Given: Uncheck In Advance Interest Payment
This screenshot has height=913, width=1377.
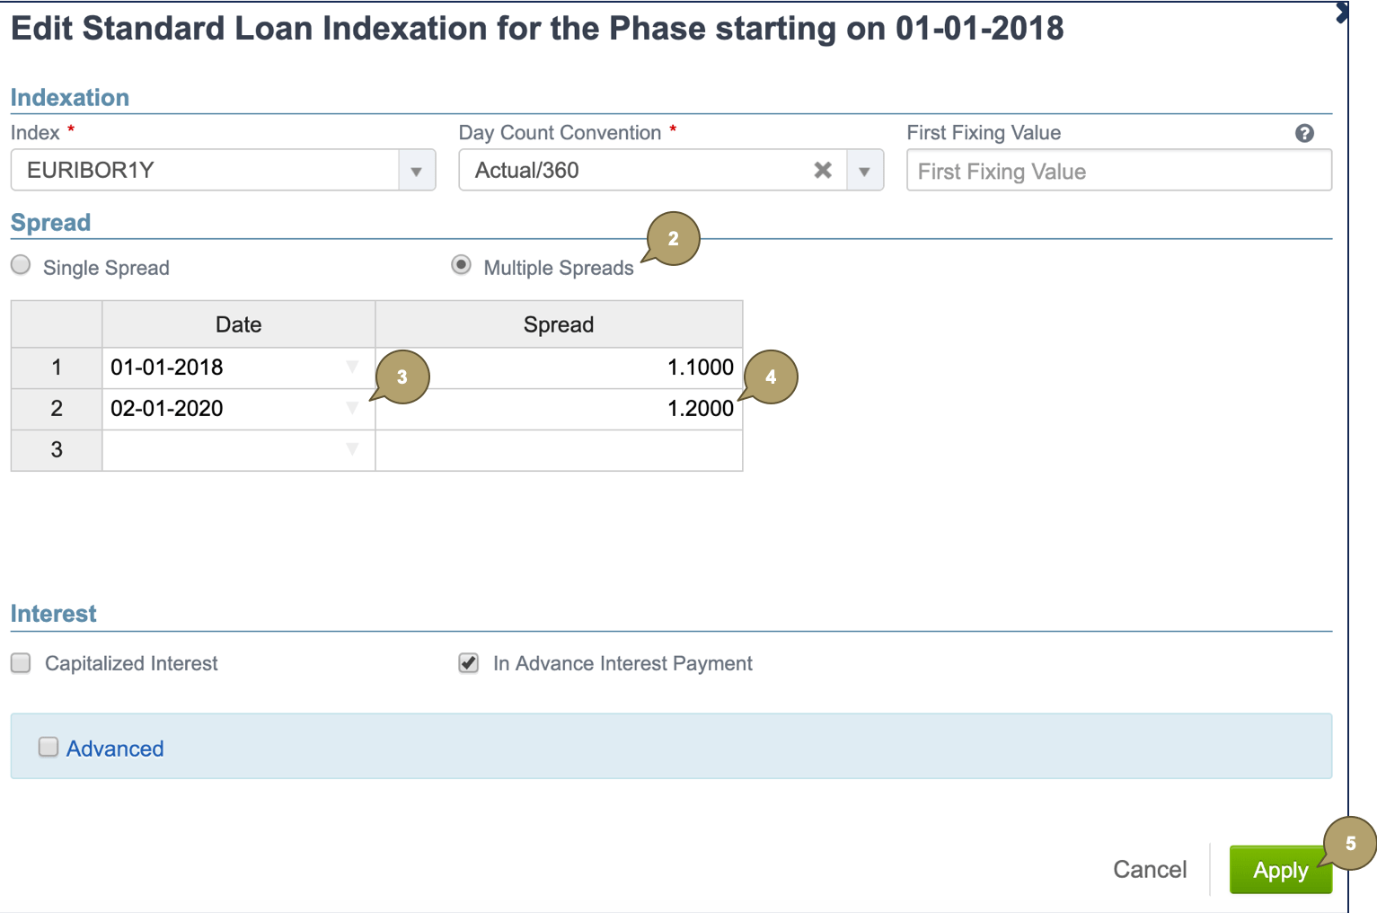Looking at the screenshot, I should tap(468, 662).
